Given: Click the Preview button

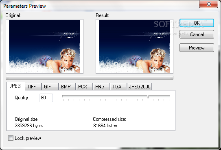Looking at the screenshot, I should coord(197,48).
